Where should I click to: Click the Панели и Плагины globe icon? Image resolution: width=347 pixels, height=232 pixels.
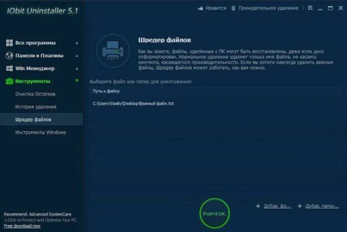(9, 56)
